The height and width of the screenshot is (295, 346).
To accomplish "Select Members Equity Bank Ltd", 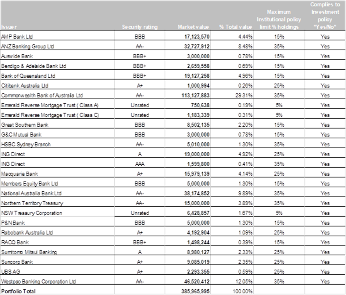I will coord(29,183).
